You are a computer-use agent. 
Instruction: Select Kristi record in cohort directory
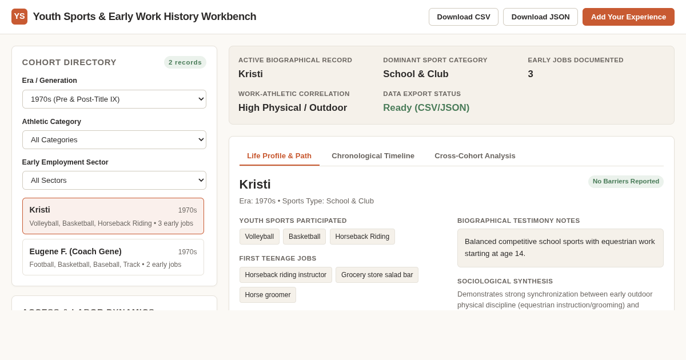click(x=113, y=216)
